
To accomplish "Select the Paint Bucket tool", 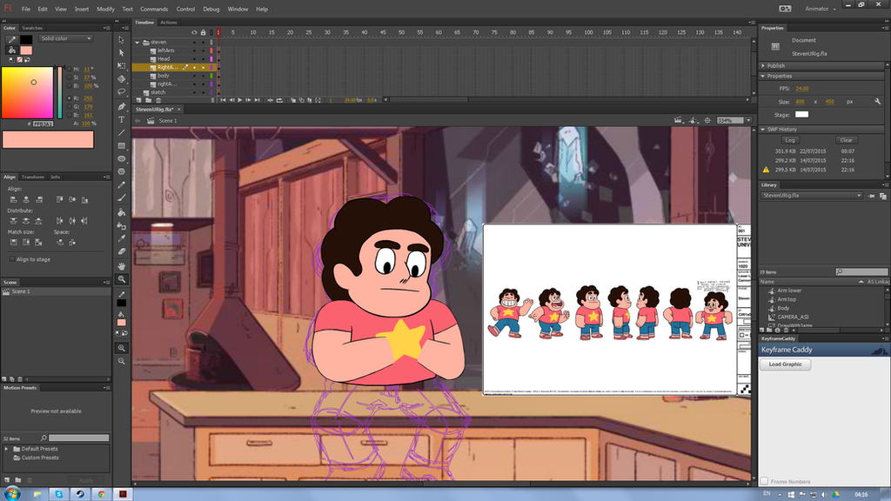I will [x=121, y=212].
